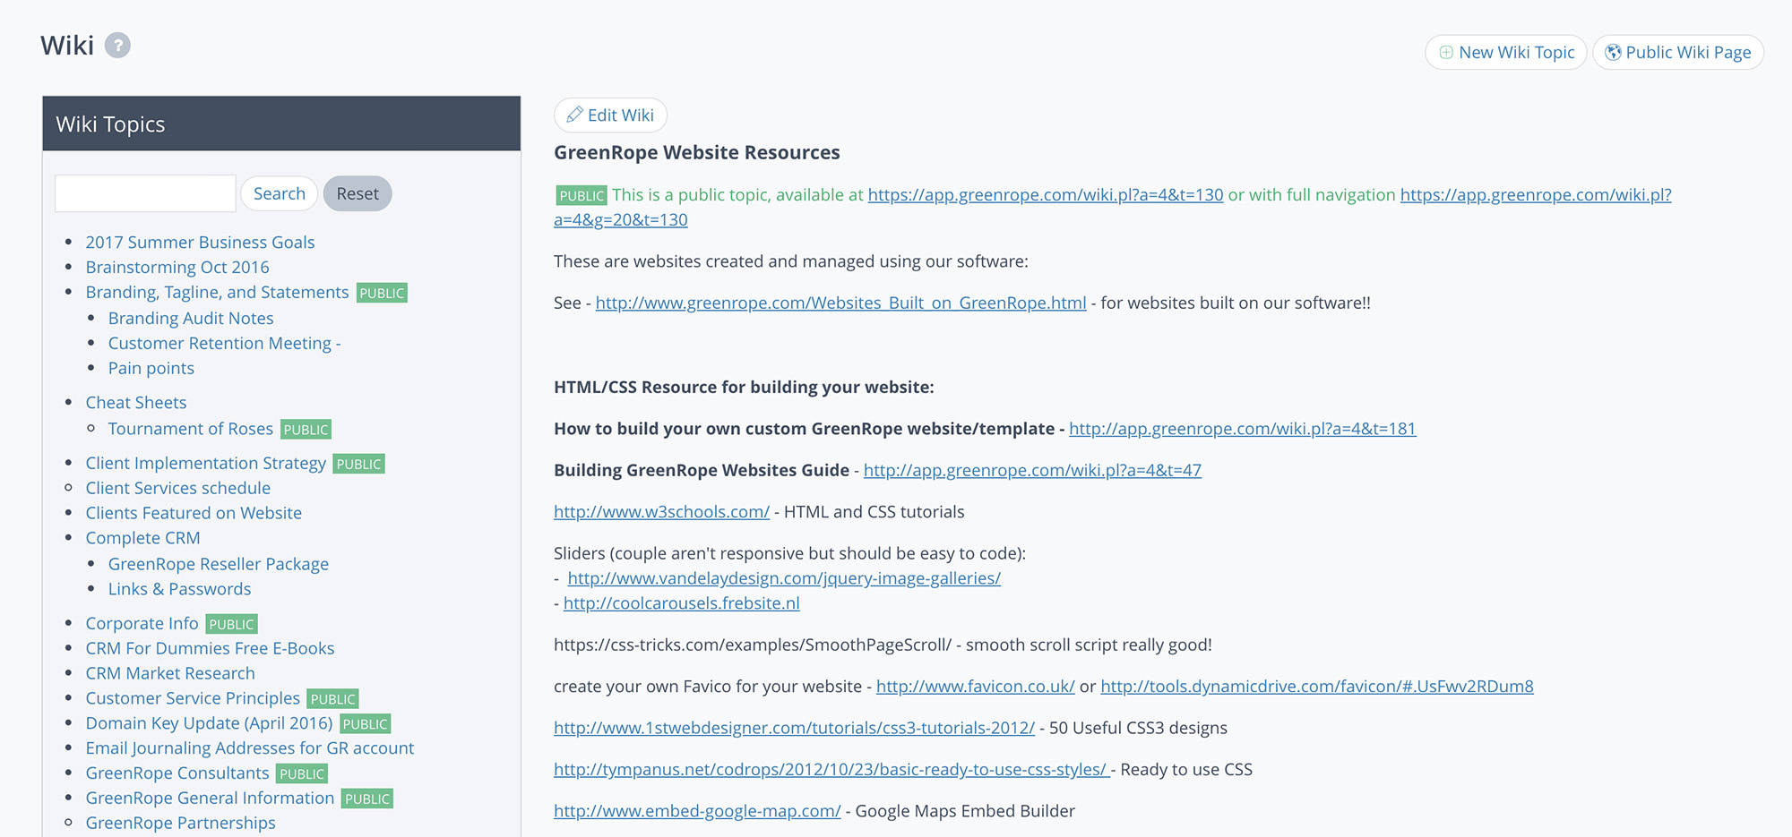Open the GreenRope Consultants topic

pos(177,773)
